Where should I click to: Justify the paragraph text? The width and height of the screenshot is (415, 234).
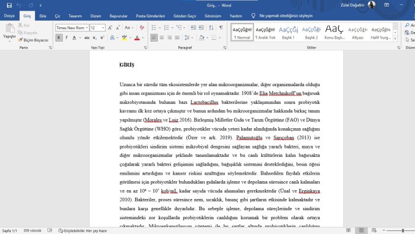[x=177, y=37]
